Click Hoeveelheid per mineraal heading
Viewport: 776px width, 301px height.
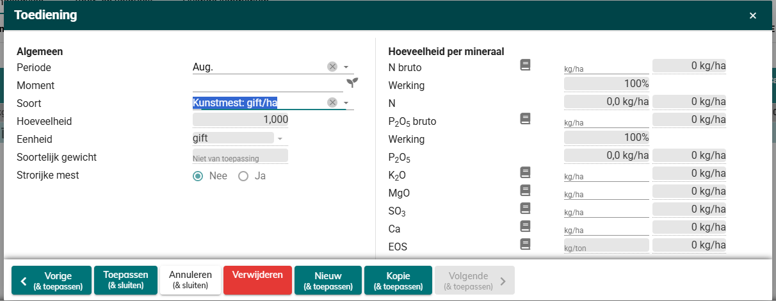point(446,51)
